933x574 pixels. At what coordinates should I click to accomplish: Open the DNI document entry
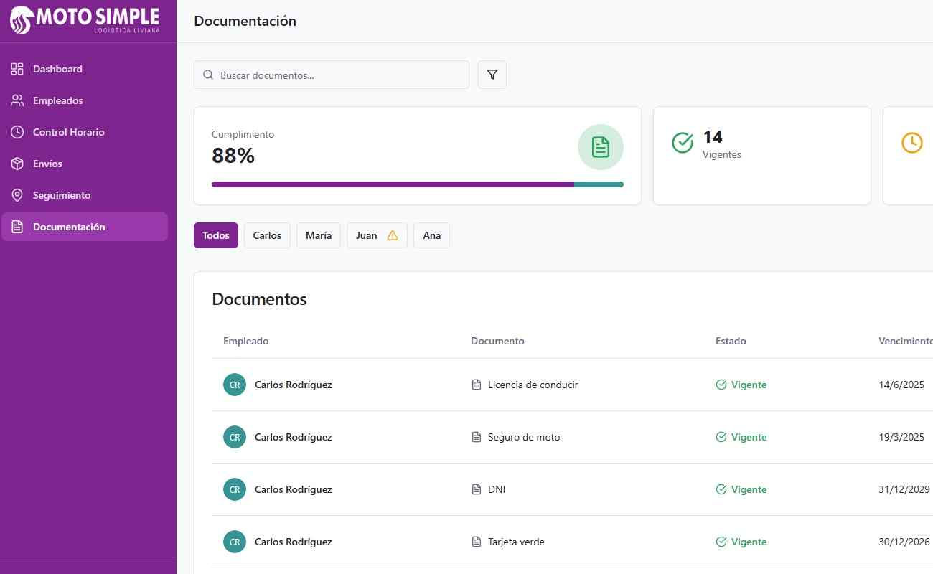pos(497,489)
